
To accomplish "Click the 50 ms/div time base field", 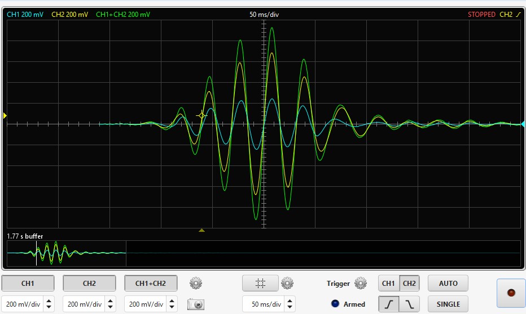I will pos(264,304).
